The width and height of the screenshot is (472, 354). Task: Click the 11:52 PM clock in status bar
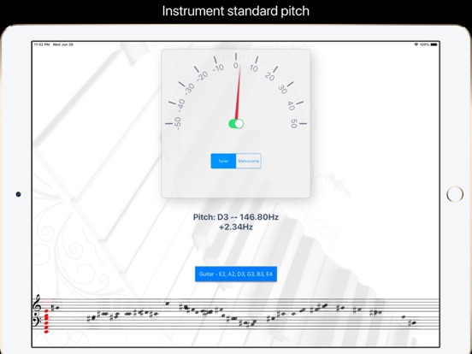[42, 44]
